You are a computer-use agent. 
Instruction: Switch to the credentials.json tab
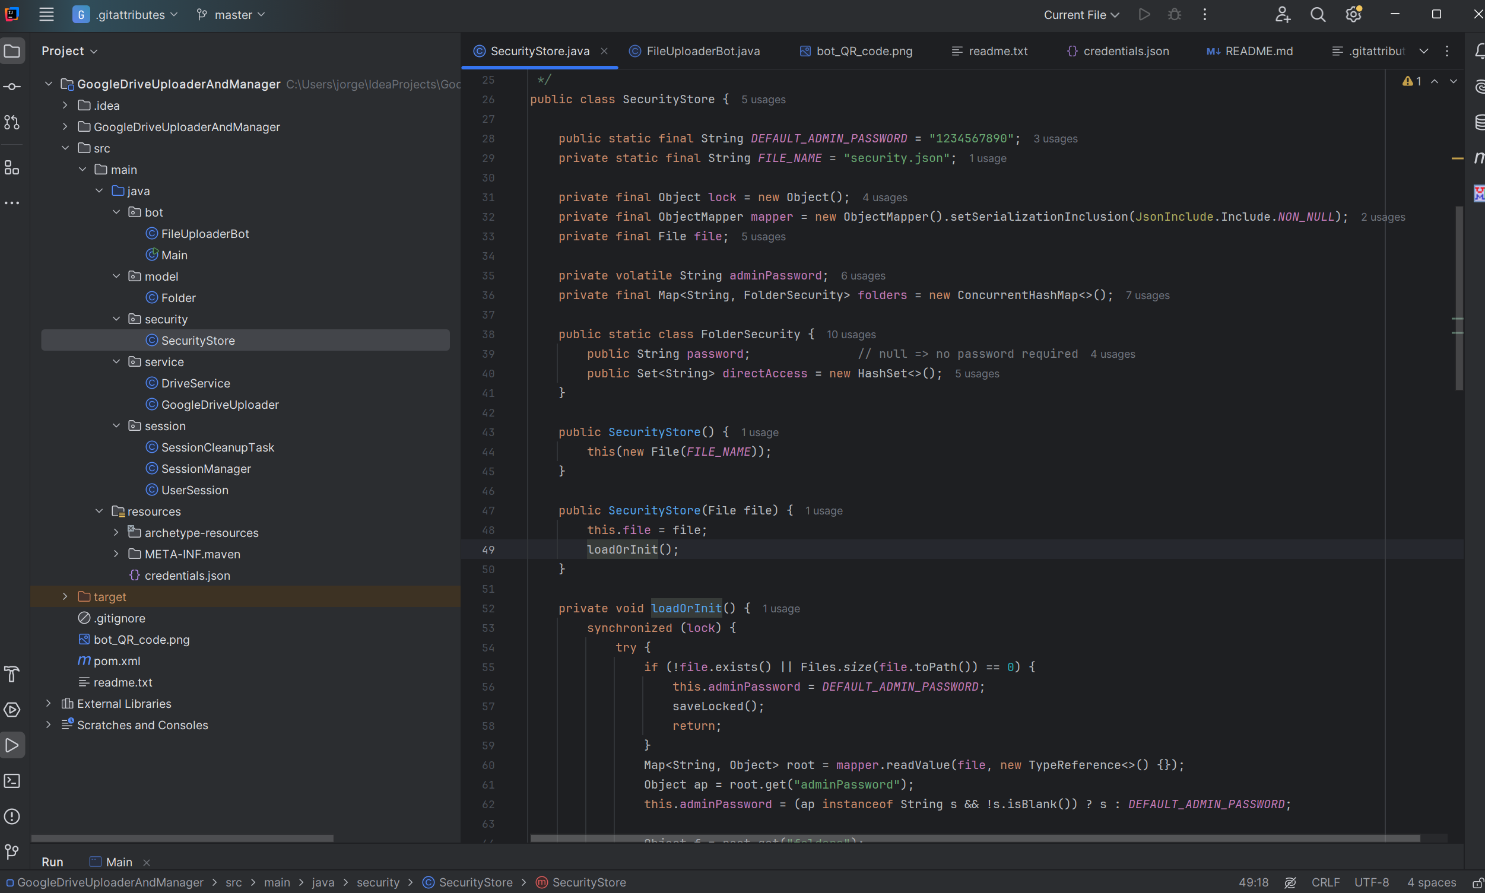pyautogui.click(x=1125, y=51)
